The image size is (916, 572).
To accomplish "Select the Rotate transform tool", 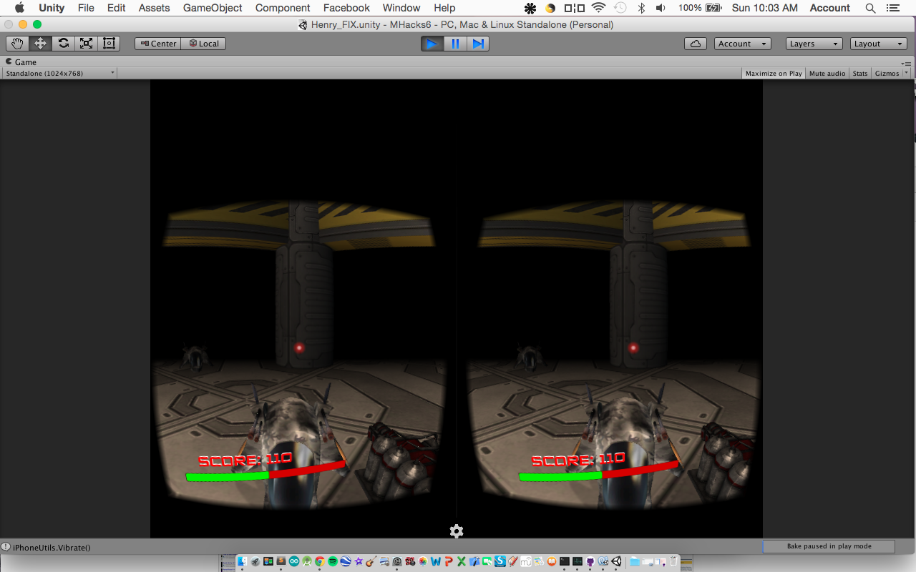I will click(63, 44).
